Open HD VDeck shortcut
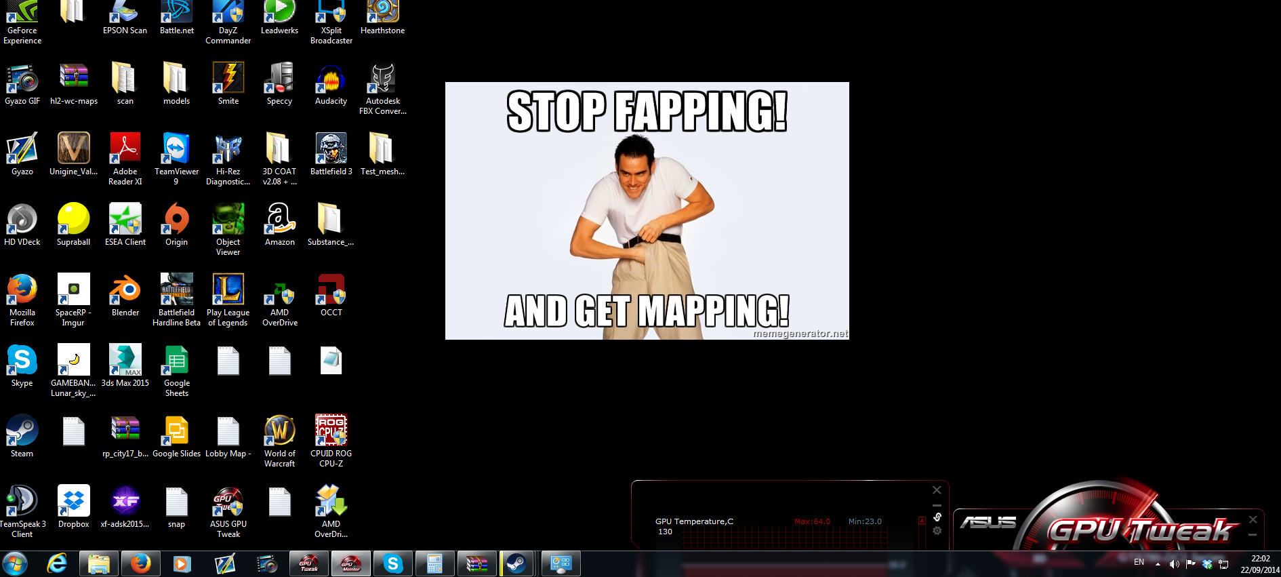The height and width of the screenshot is (577, 1281). [22, 225]
